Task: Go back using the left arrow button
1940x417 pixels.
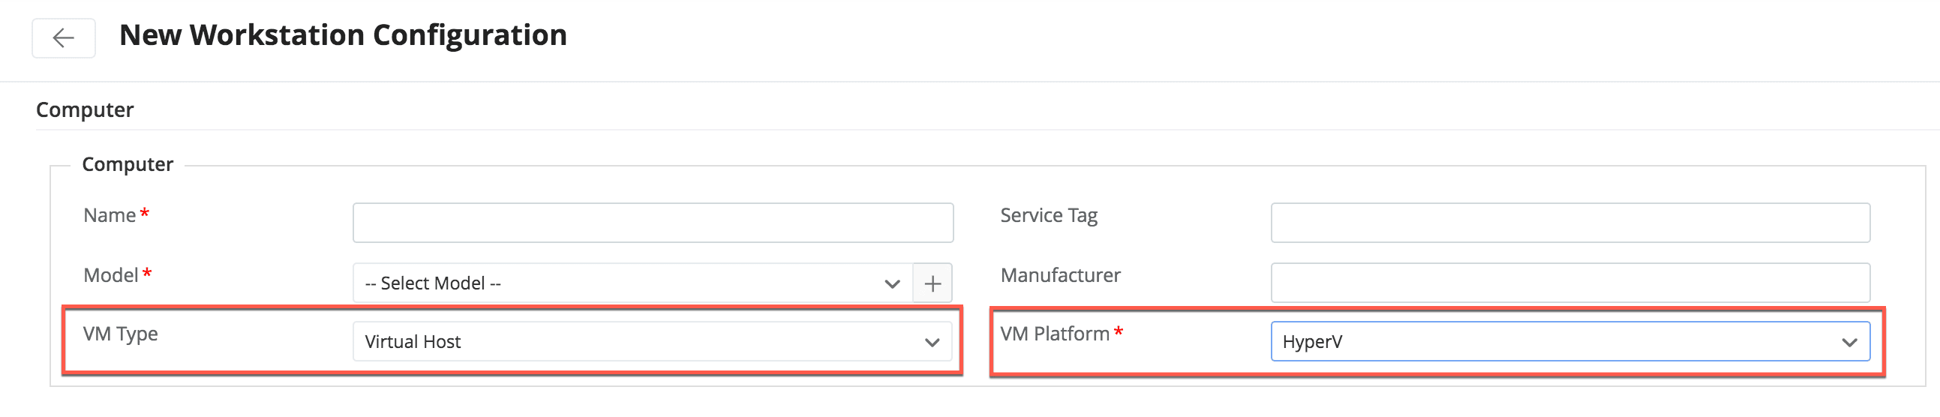Action: pos(63,37)
